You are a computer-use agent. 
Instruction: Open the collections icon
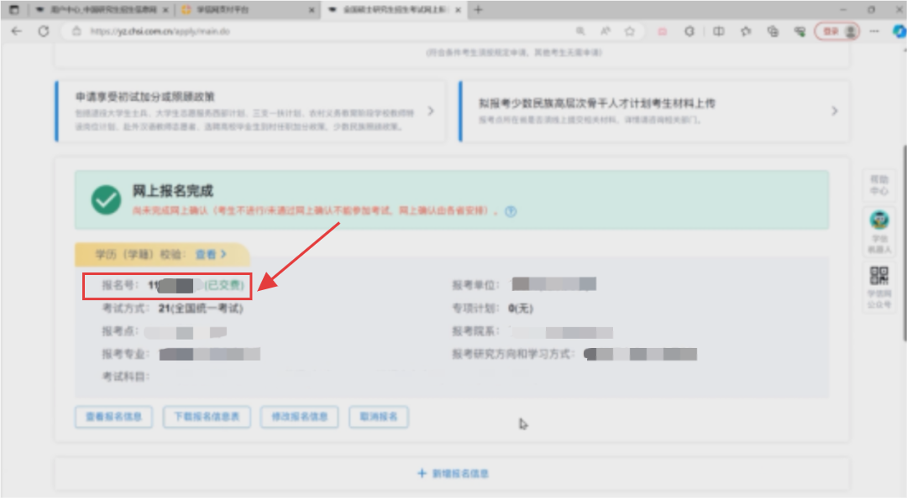(x=773, y=31)
